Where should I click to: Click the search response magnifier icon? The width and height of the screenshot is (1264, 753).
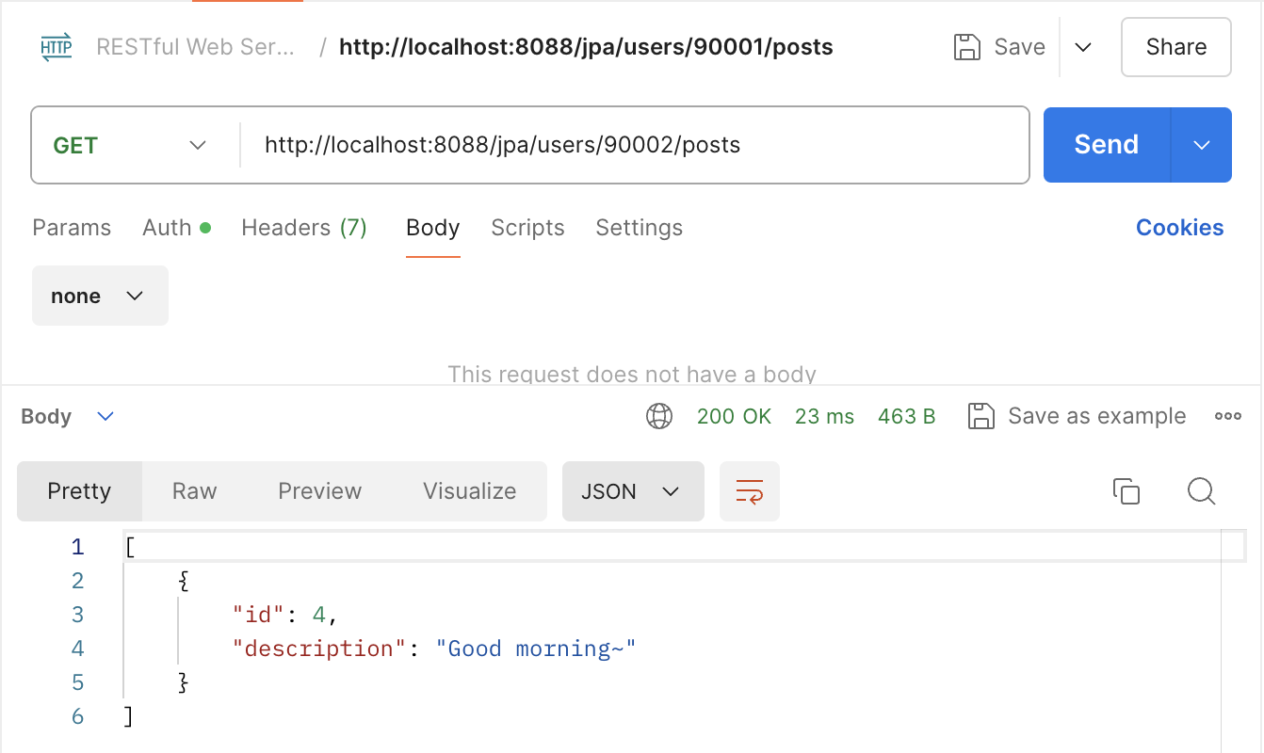point(1202,491)
